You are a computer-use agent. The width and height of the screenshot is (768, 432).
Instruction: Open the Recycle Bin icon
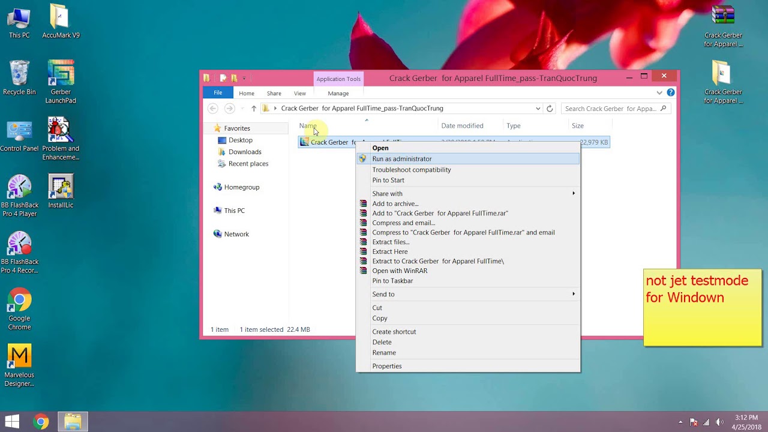(x=19, y=79)
